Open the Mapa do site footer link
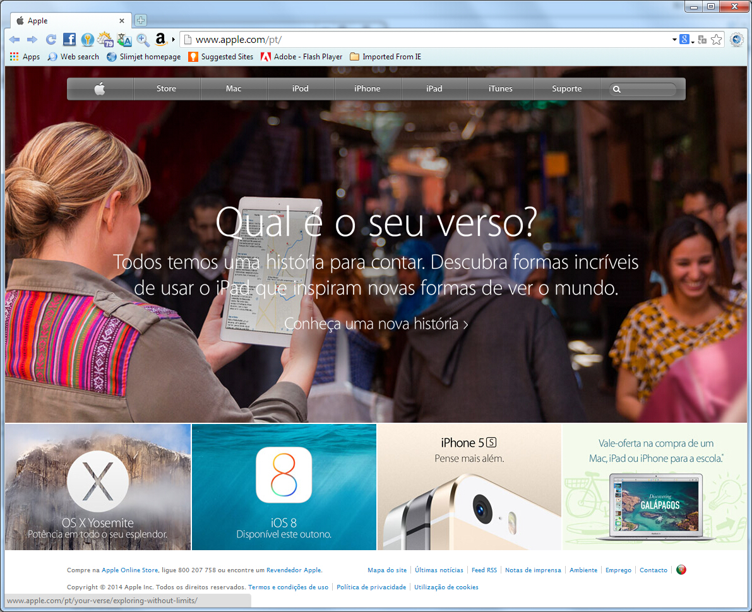 (x=387, y=570)
